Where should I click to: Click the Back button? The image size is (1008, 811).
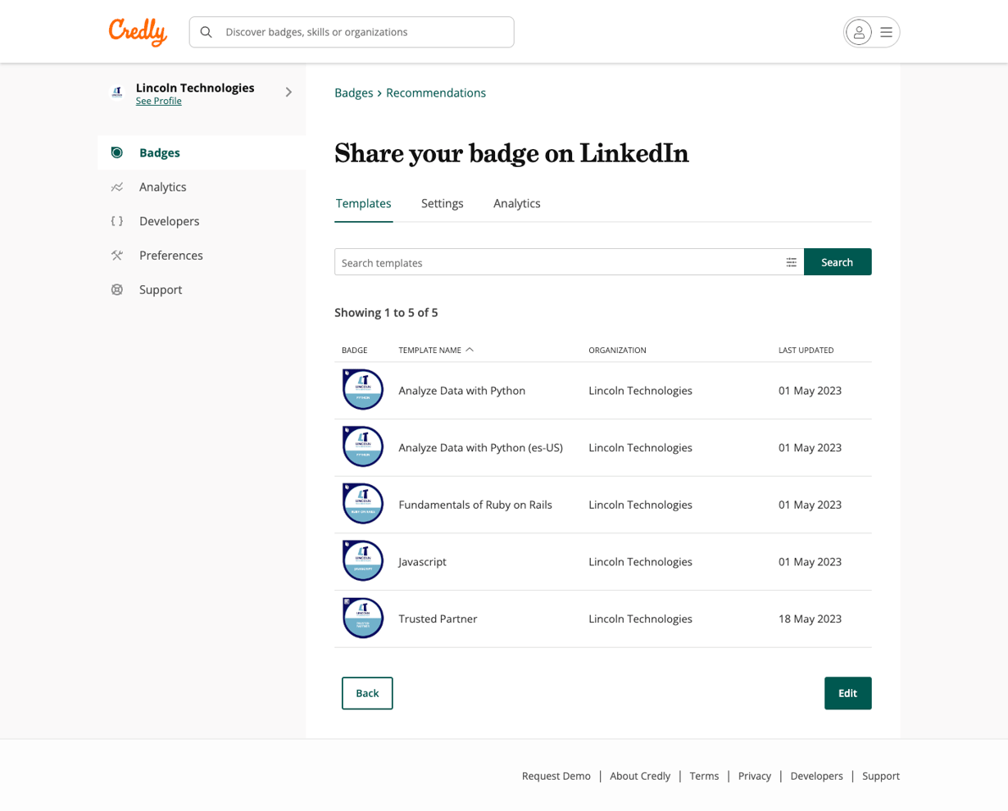[x=367, y=693]
